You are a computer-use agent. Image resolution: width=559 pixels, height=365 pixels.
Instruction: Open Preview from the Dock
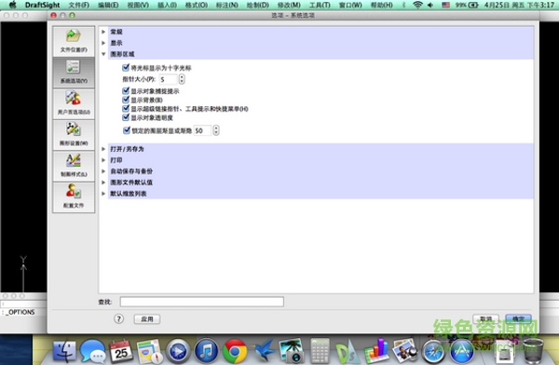[x=404, y=351]
